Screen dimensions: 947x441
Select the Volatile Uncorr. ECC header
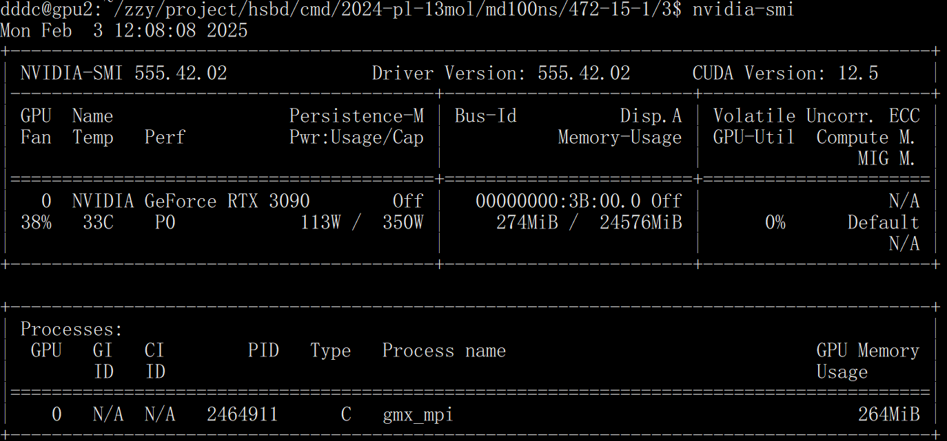click(x=816, y=116)
